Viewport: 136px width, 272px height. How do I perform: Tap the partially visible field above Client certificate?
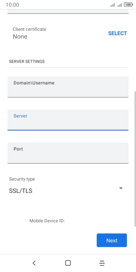[x=68, y=12]
